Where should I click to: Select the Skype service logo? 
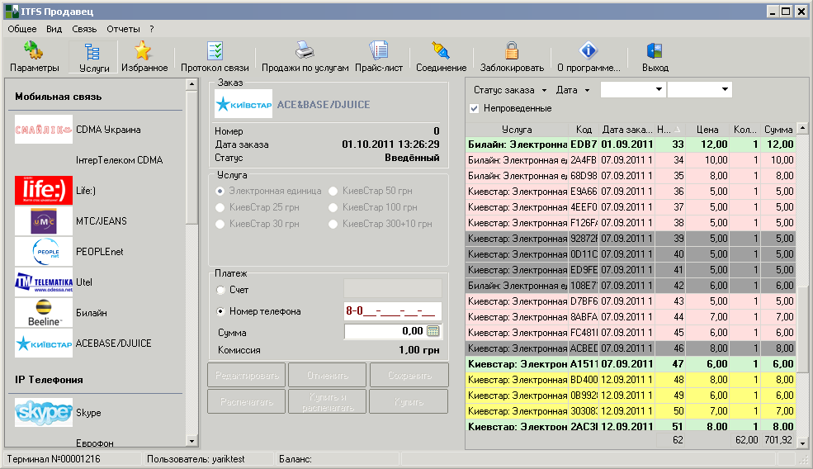(x=44, y=413)
